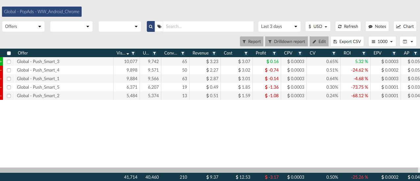The image size is (420, 181).
Task: Click the tags icon beside search
Action: click(x=159, y=27)
